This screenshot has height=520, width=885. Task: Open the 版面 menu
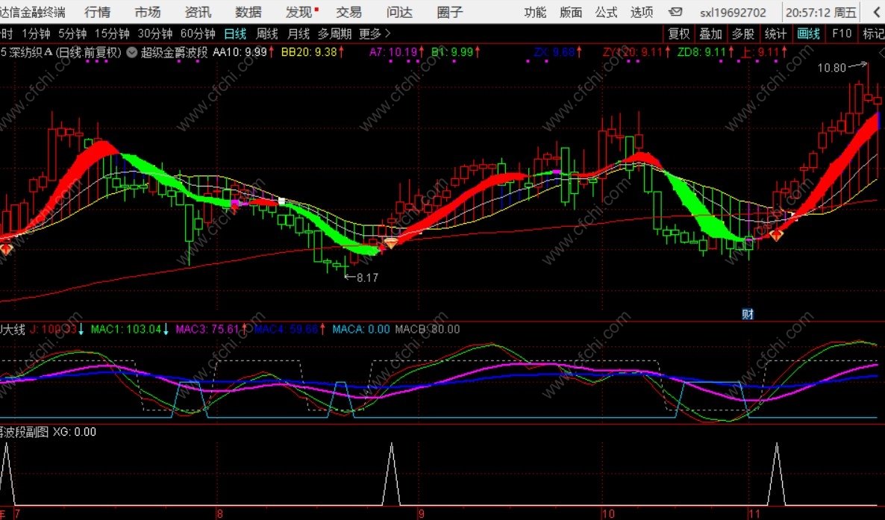tap(571, 13)
